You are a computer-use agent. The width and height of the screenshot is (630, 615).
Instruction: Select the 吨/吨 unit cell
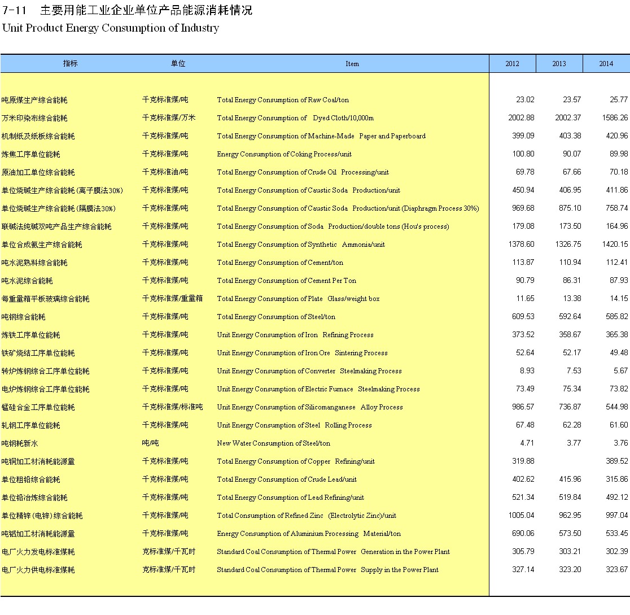[x=151, y=443]
